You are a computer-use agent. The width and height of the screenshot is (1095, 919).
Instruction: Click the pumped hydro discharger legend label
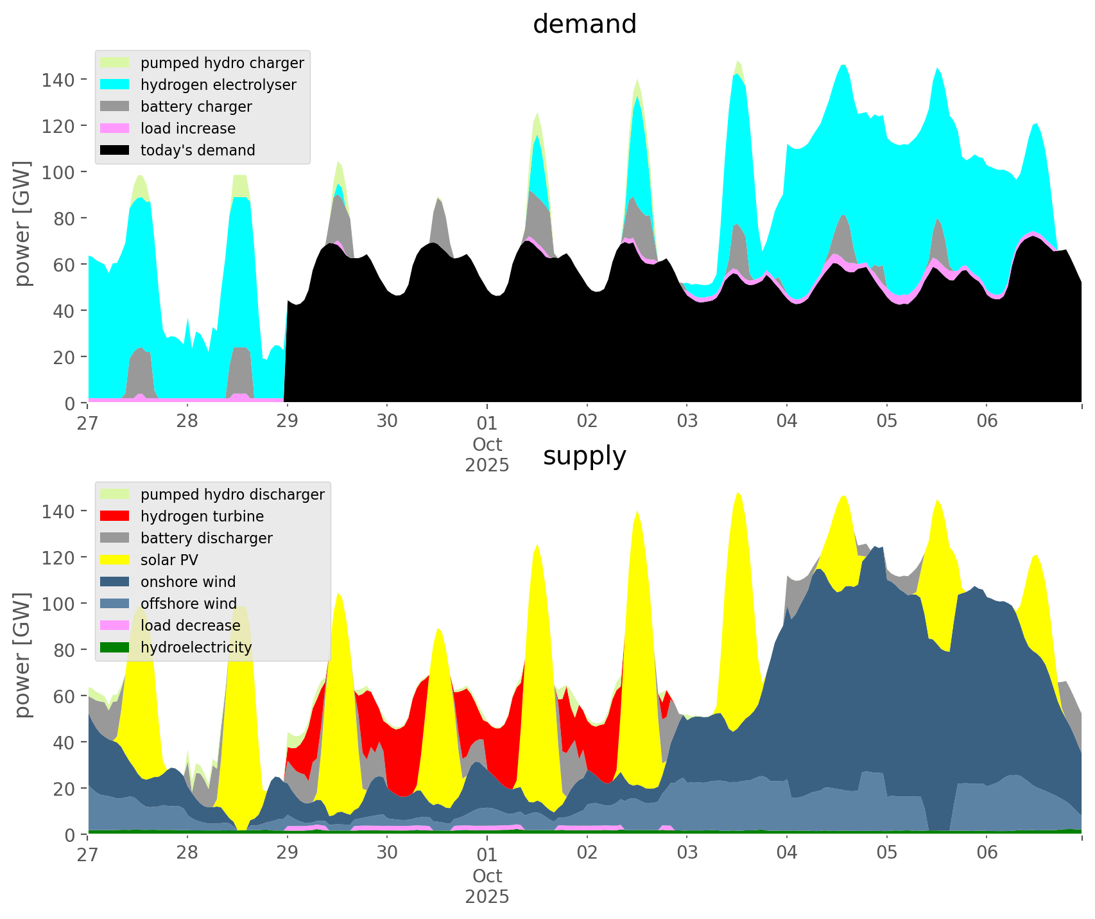click(x=232, y=495)
